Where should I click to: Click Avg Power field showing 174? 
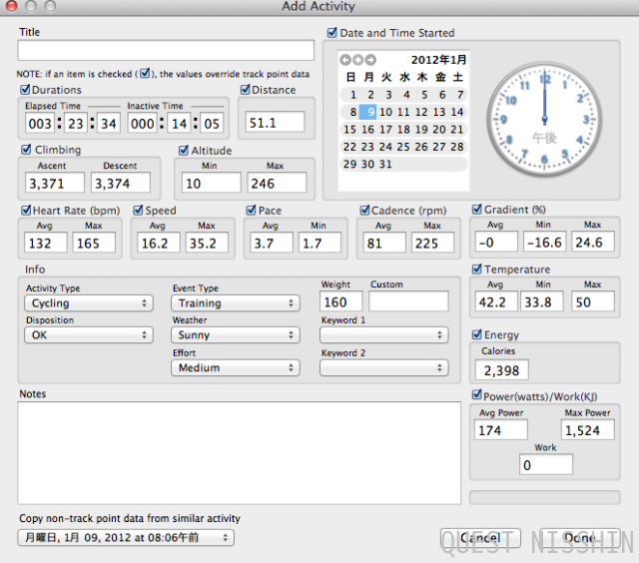click(501, 430)
